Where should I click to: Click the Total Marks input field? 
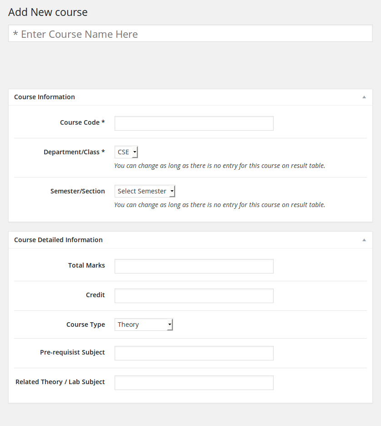click(x=194, y=266)
